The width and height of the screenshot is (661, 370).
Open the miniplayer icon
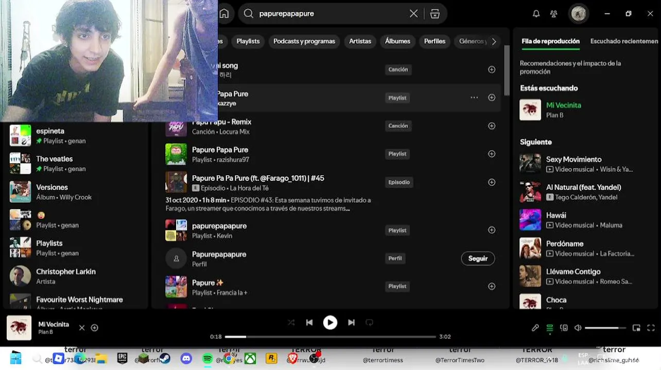pyautogui.click(x=636, y=328)
